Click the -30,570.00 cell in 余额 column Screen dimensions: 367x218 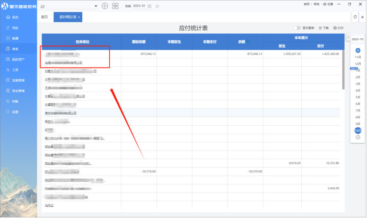click(x=255, y=172)
